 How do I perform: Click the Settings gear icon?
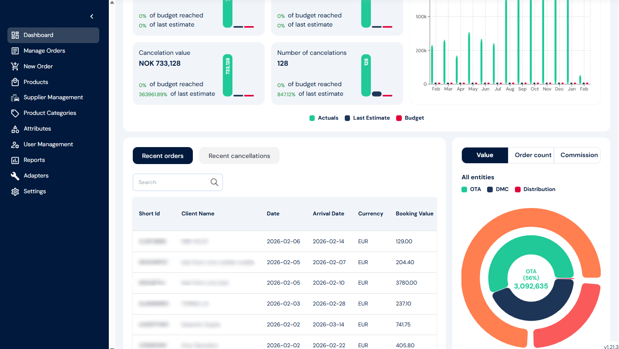click(x=15, y=191)
